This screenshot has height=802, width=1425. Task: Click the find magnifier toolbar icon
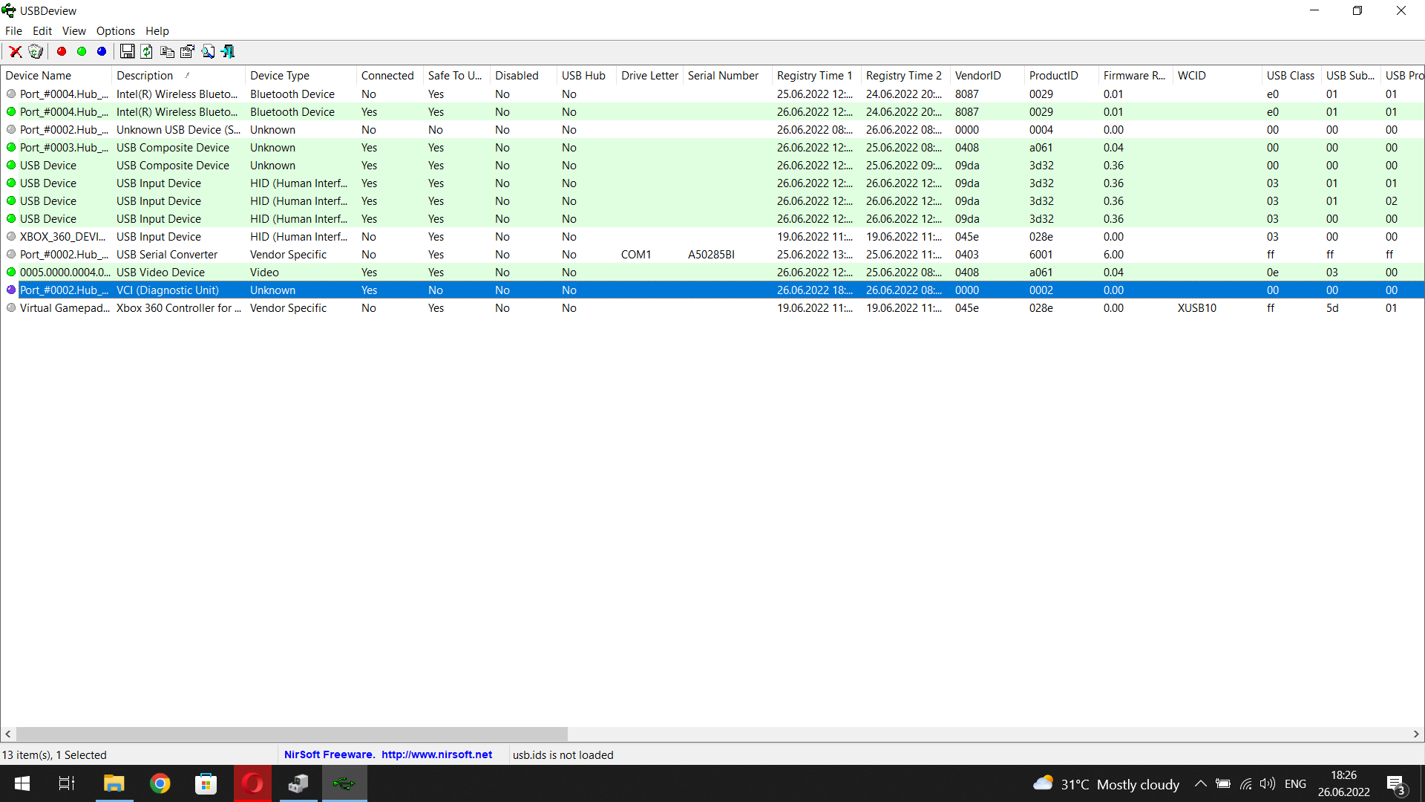pos(208,51)
